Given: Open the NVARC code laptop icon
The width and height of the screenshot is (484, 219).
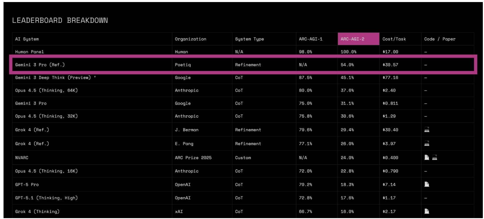Looking at the screenshot, I should [x=435, y=157].
